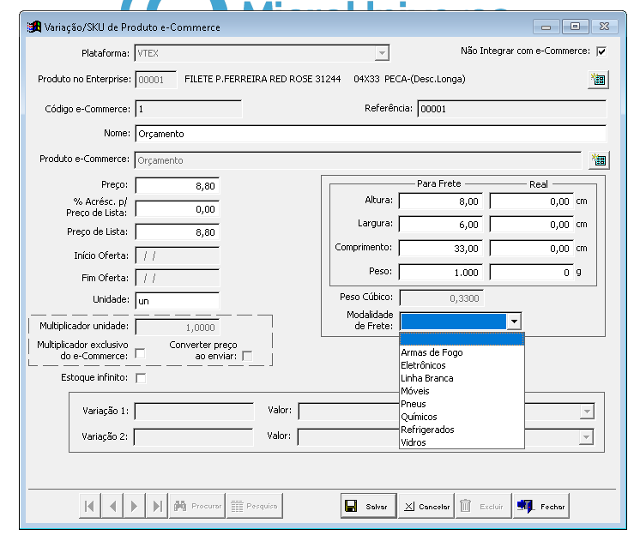Select Eletrônicos freight option
Viewport: 634px width, 541px height.
click(462, 365)
